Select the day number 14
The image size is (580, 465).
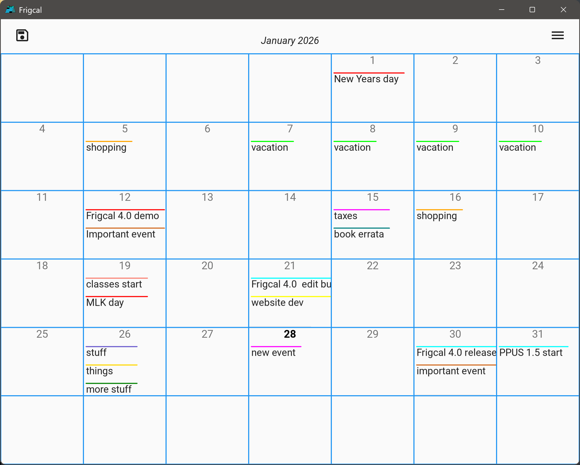coord(290,197)
